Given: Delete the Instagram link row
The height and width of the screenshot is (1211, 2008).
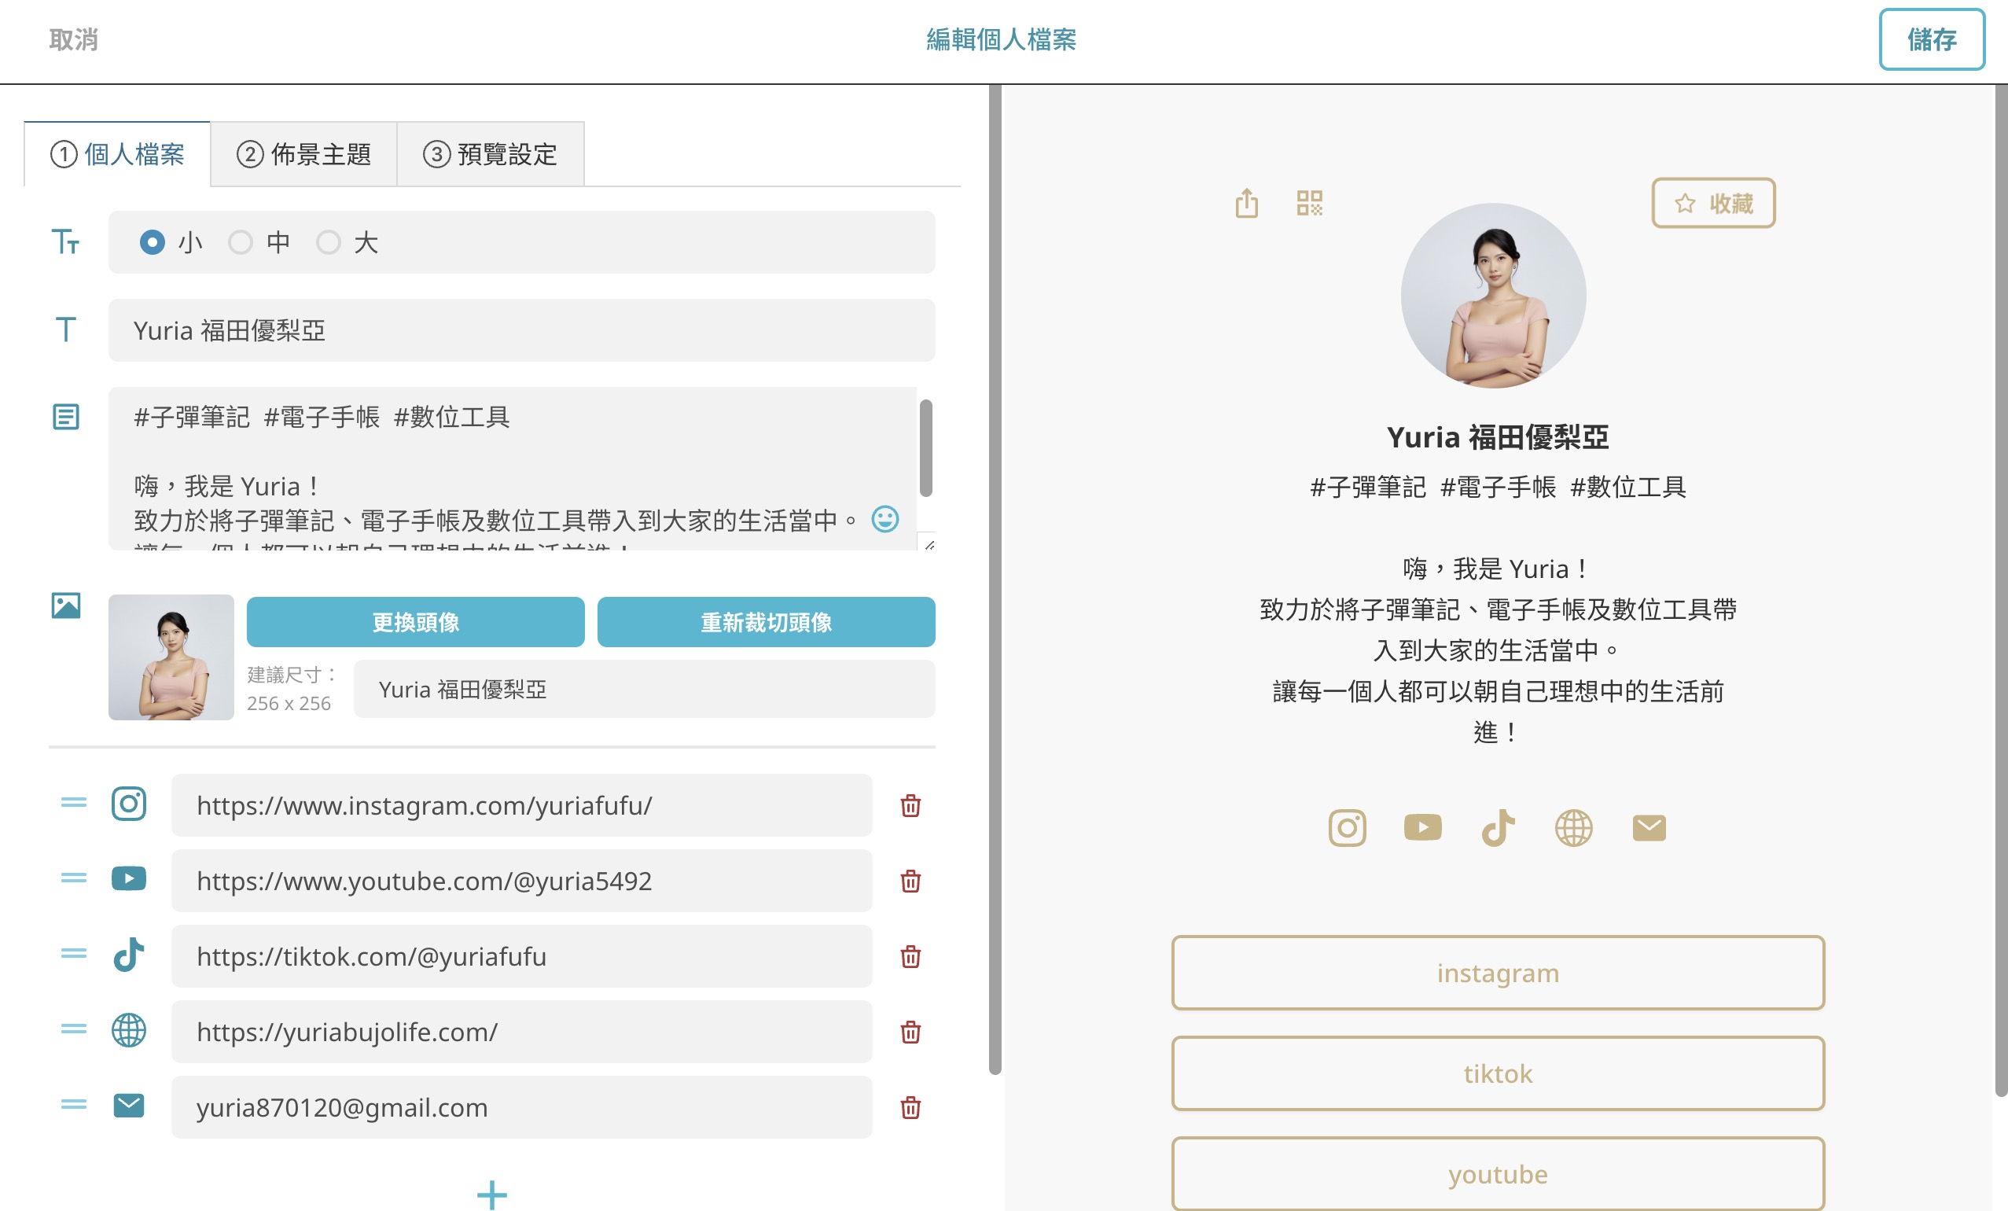Looking at the screenshot, I should 910,805.
